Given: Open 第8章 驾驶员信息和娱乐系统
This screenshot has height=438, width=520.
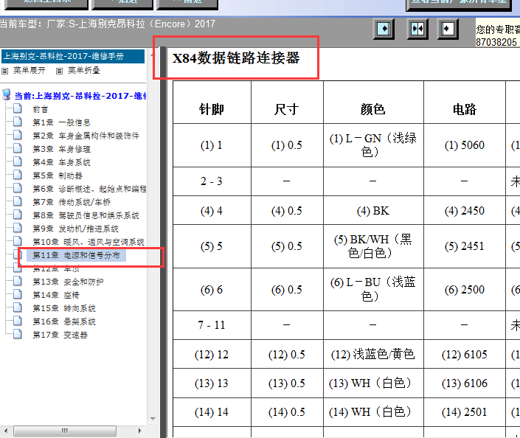Looking at the screenshot, I should 86,215.
